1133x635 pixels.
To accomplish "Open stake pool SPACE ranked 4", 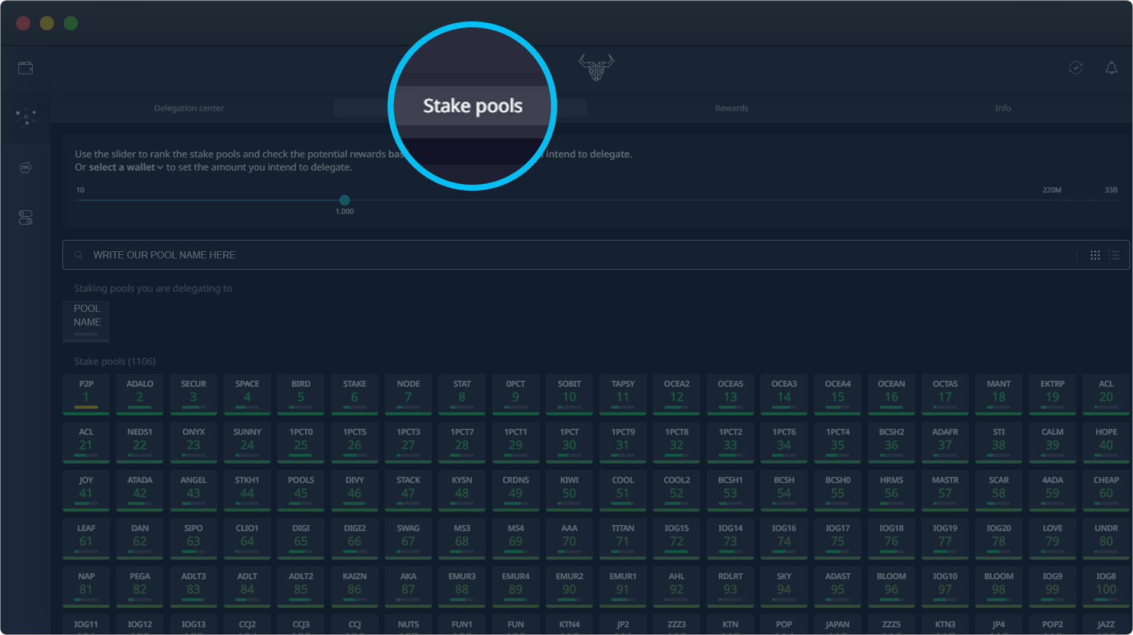I will (x=247, y=394).
